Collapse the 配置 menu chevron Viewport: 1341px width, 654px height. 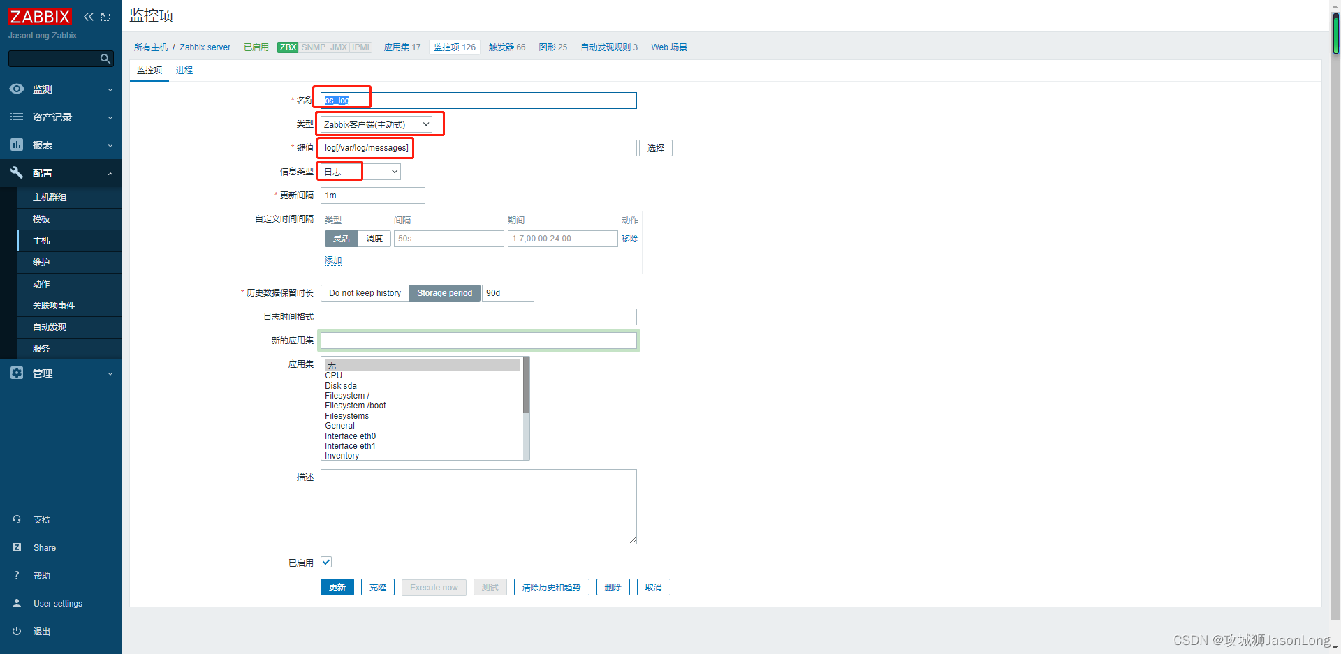(110, 174)
